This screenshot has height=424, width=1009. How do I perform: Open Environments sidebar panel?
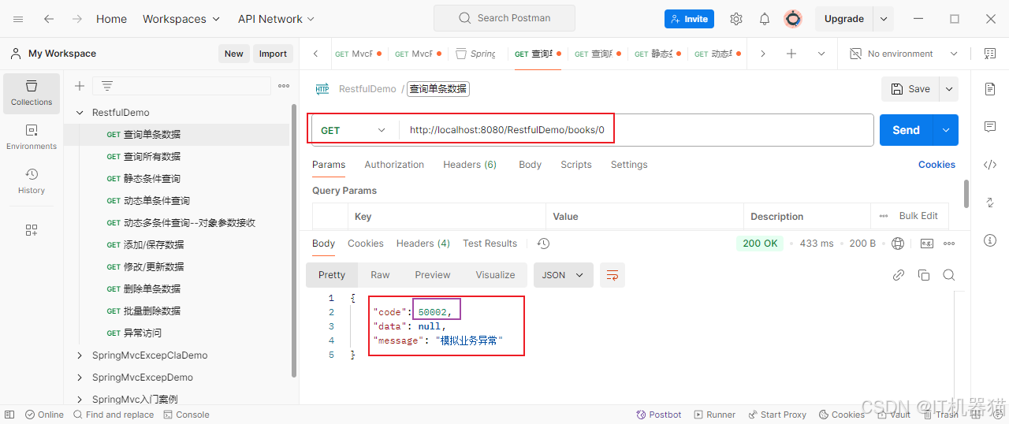[32, 138]
